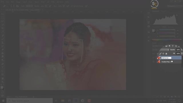Open the Layer menu

point(25,2)
